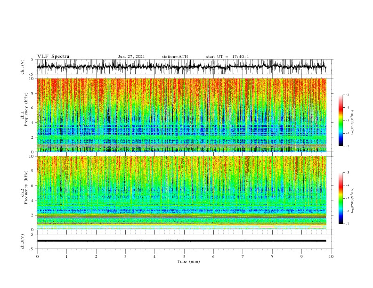Click the "8" kHz tick on ch.1 spectrogram axis

(x=33, y=93)
